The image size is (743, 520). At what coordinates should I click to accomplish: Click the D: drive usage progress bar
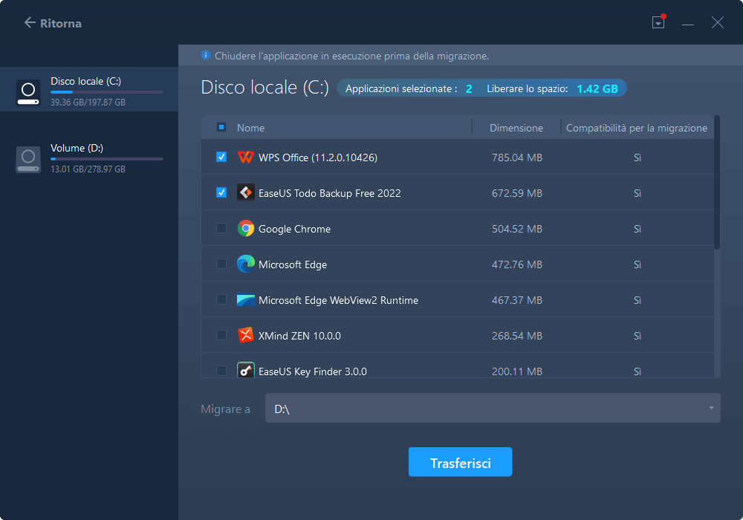[x=107, y=159]
